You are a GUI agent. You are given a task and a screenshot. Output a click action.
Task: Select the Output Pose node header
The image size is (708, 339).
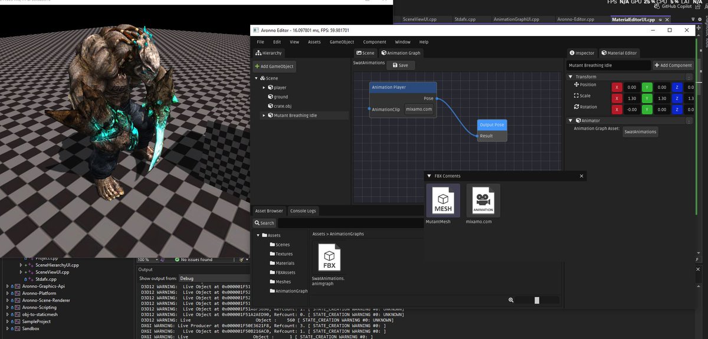click(491, 125)
